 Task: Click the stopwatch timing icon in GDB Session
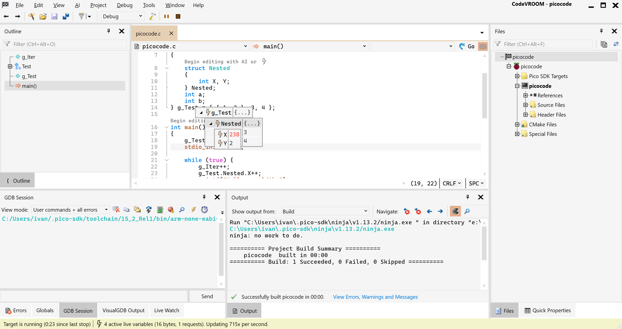205,210
